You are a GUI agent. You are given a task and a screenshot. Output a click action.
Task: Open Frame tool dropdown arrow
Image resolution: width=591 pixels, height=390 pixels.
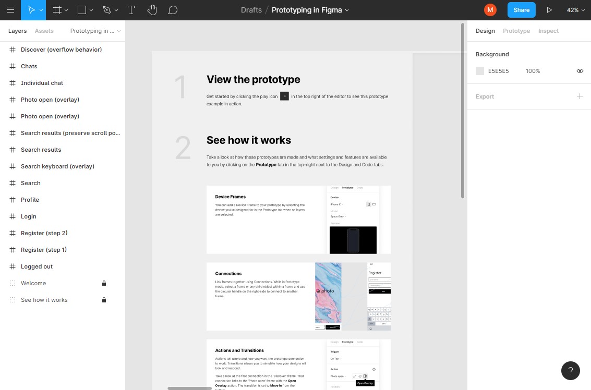click(66, 10)
